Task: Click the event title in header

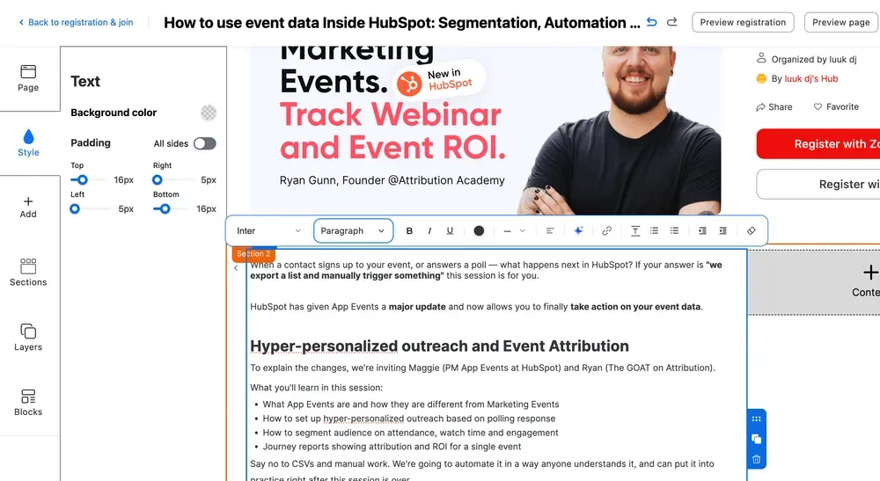Action: point(402,23)
